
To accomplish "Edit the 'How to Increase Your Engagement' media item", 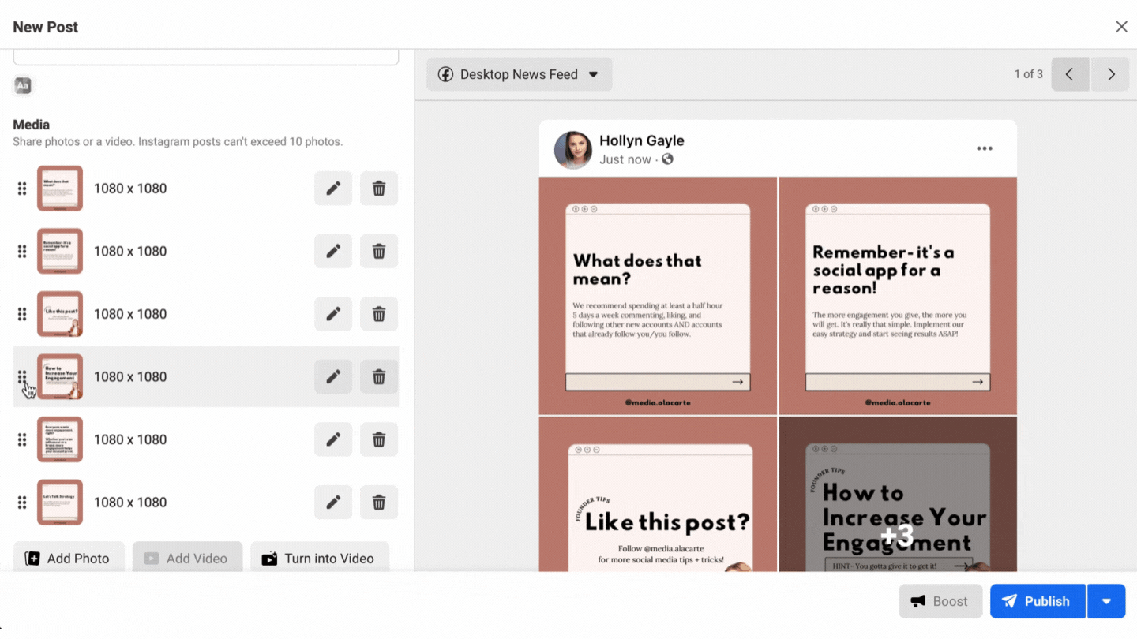I will [333, 377].
